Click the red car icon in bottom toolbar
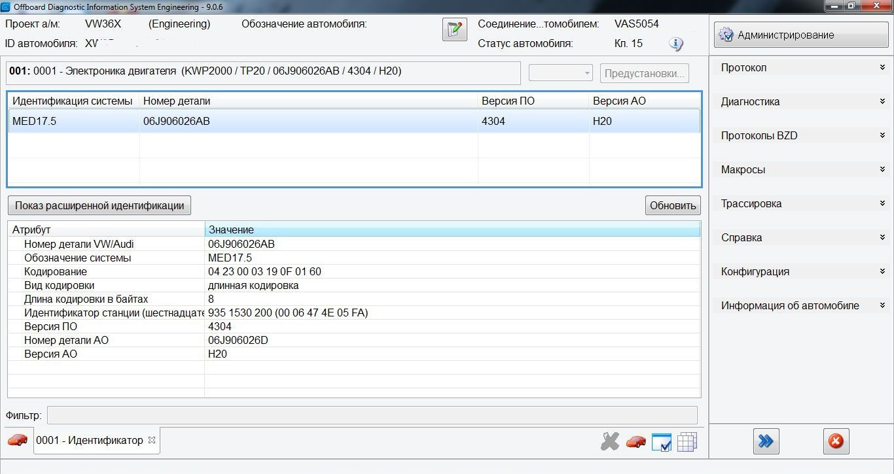Viewport: 894px width, 474px height. click(635, 442)
